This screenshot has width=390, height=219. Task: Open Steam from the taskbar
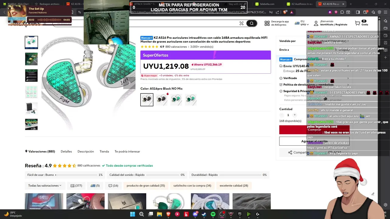coord(204,214)
